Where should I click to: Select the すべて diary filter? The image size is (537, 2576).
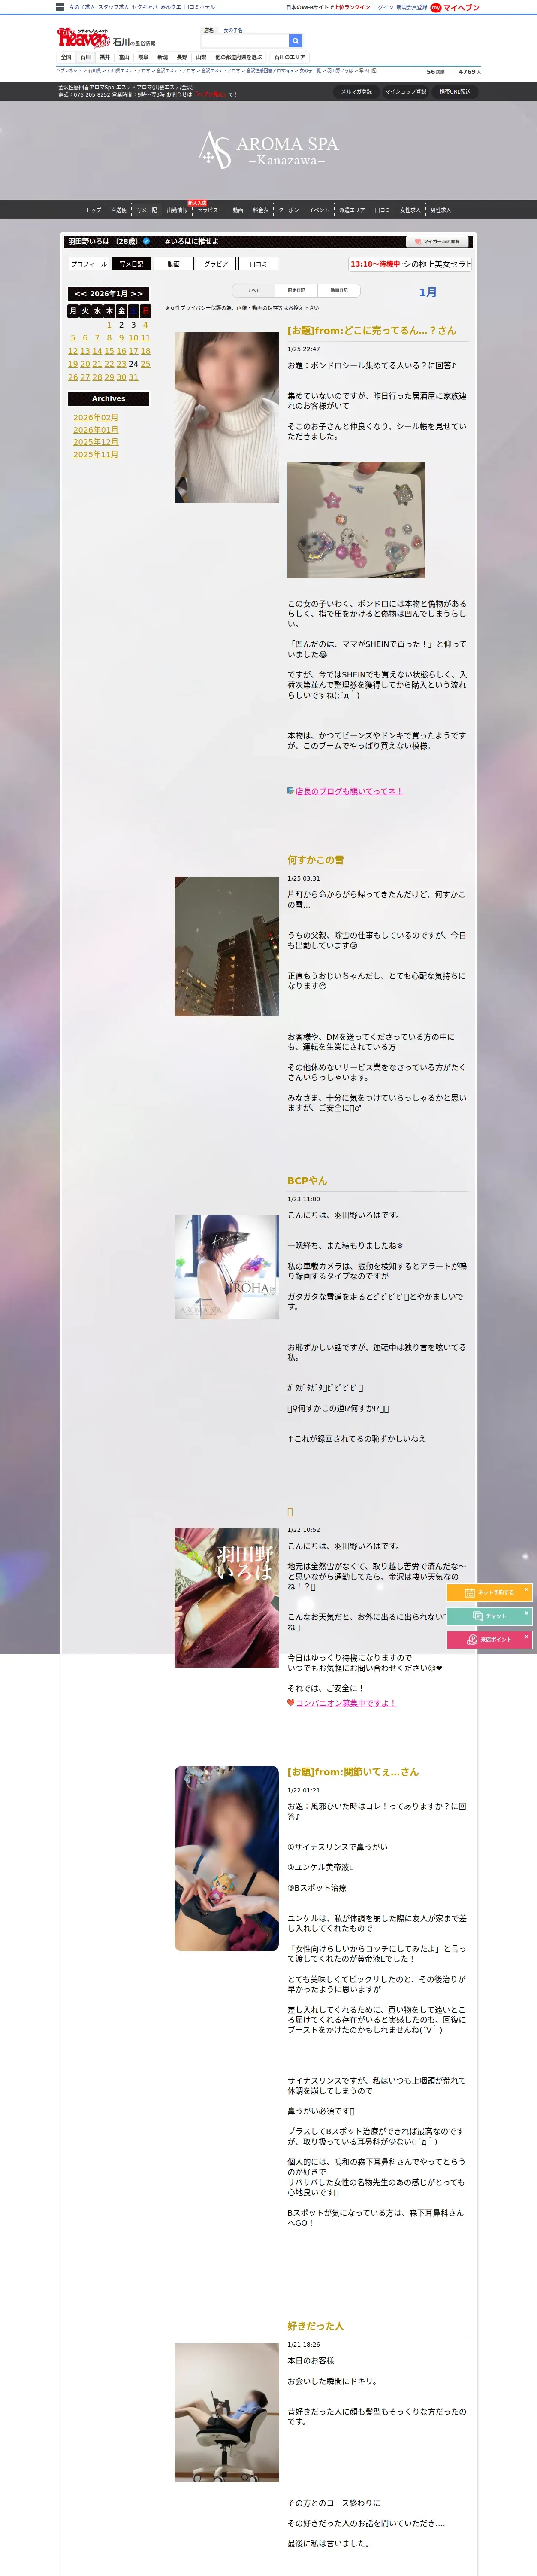tap(253, 290)
